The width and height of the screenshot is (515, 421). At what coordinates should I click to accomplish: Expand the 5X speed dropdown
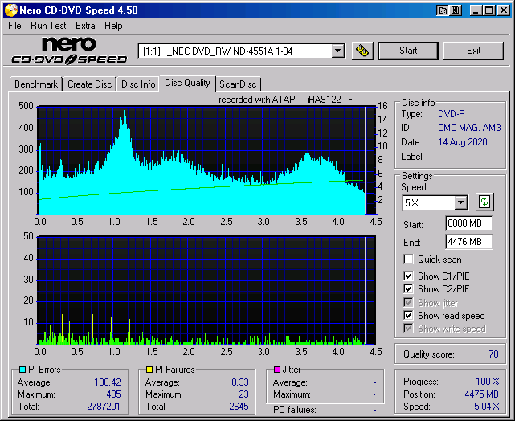460,202
